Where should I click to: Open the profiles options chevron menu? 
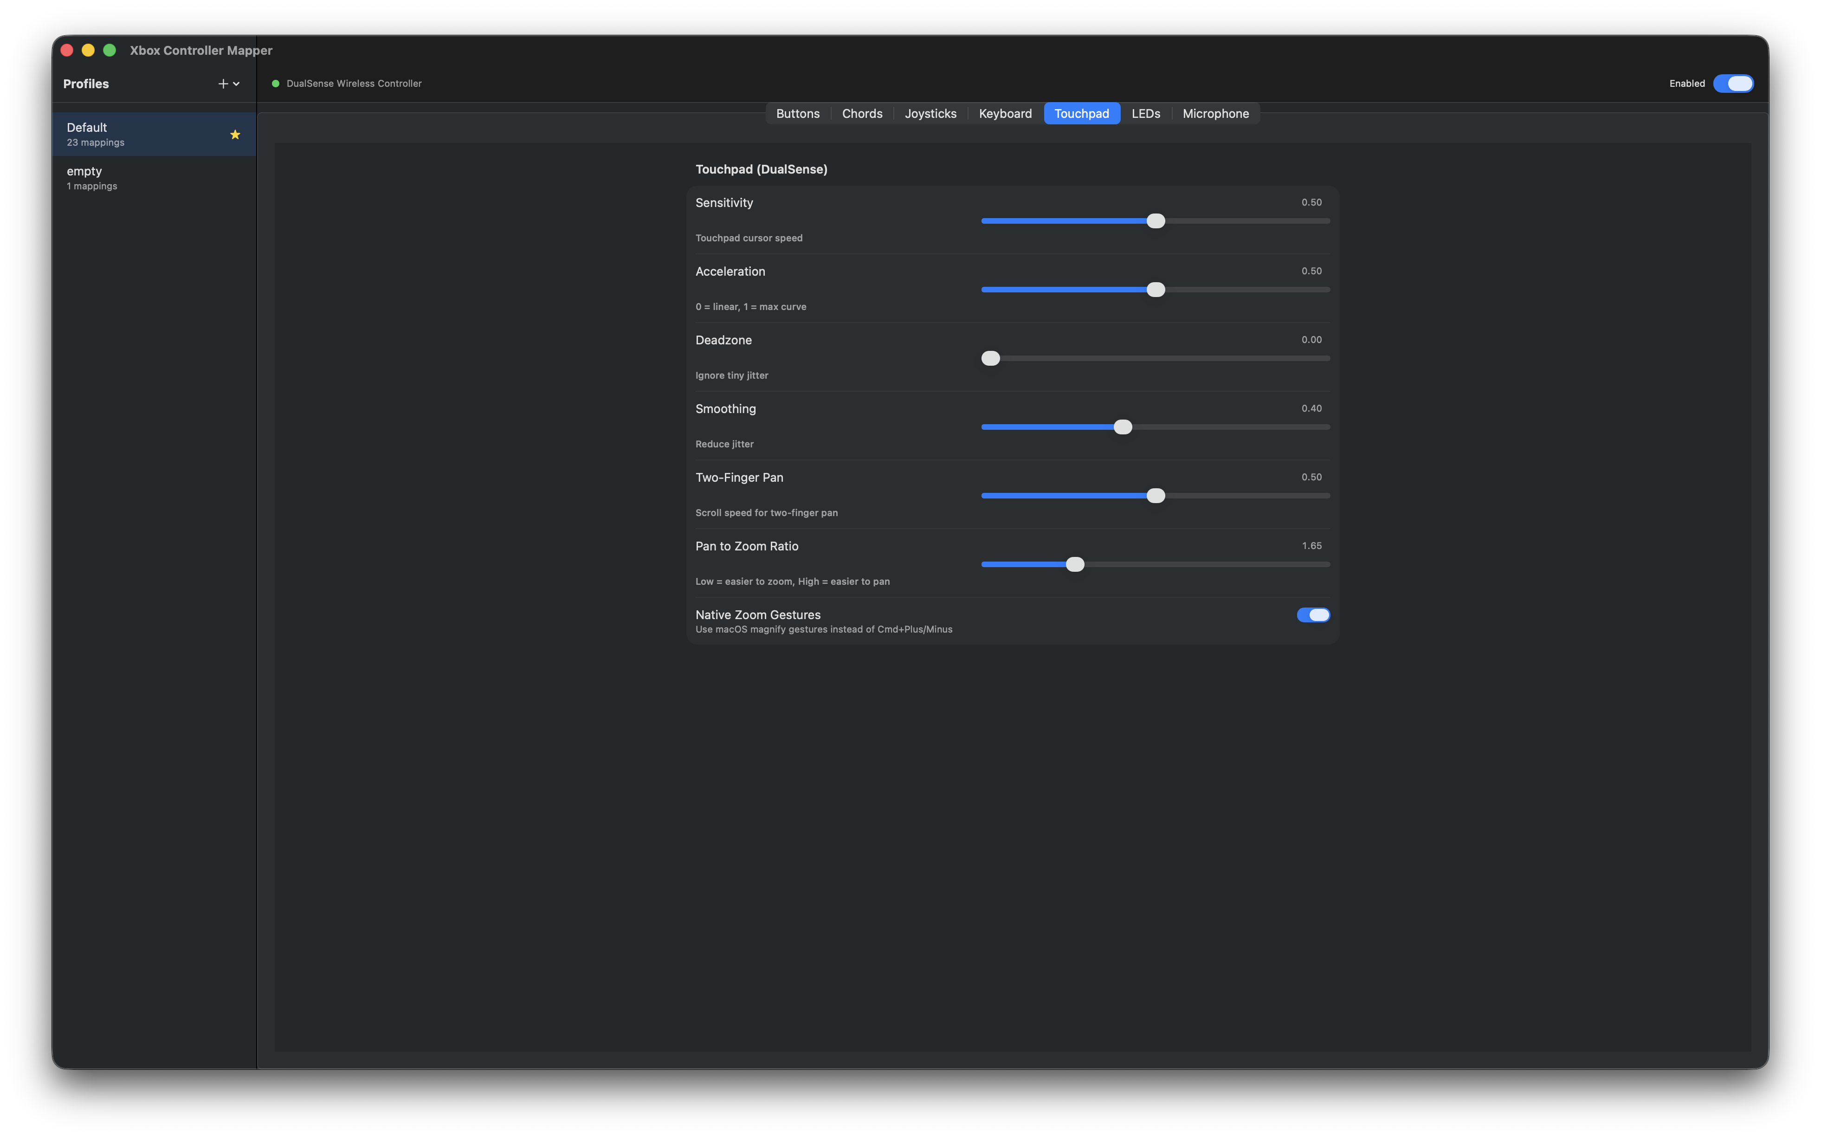point(236,84)
